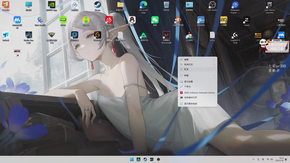Expand the 排序方式 (Sort by) submenu
Screen dimensions: 290x163
click(x=198, y=64)
